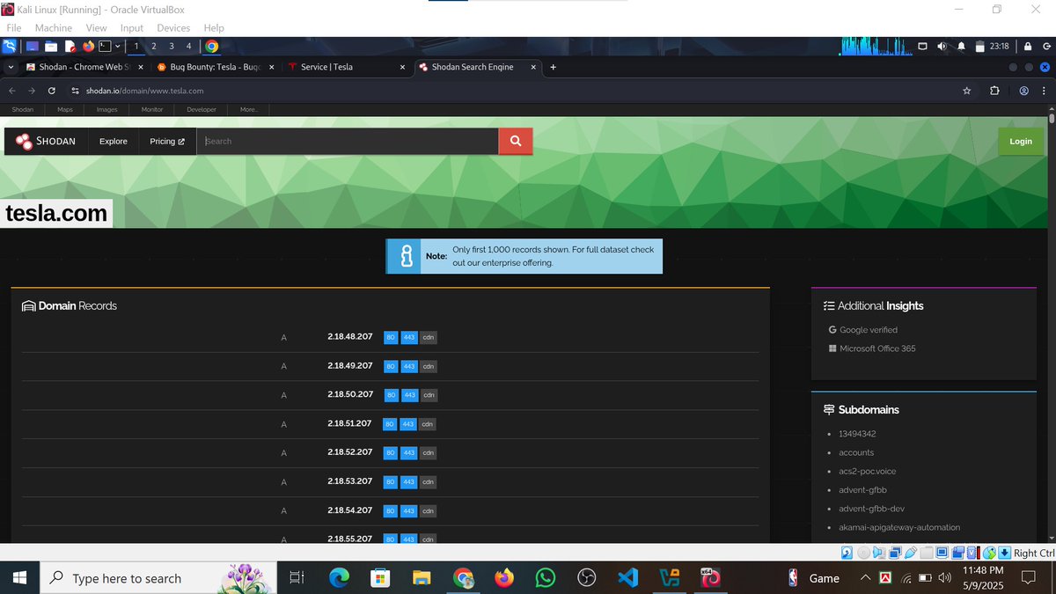
Task: Open Chrome extensions puzzle icon
Action: 994,91
